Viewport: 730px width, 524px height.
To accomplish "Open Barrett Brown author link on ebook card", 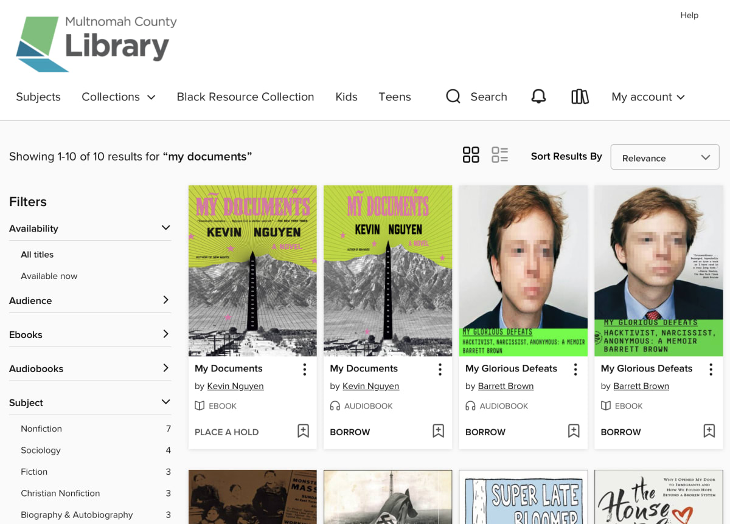I will (641, 386).
